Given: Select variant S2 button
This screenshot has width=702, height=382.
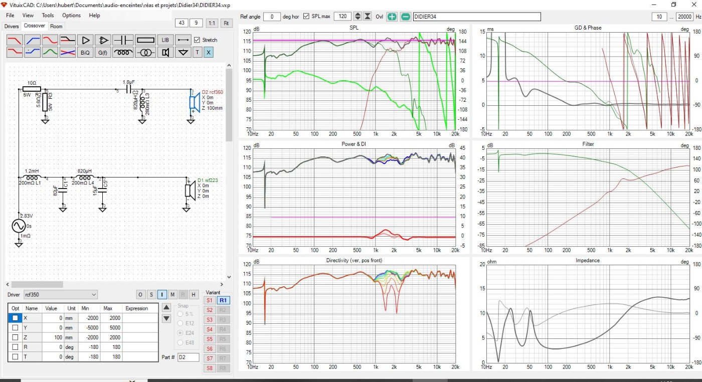Looking at the screenshot, I should click(x=209, y=310).
